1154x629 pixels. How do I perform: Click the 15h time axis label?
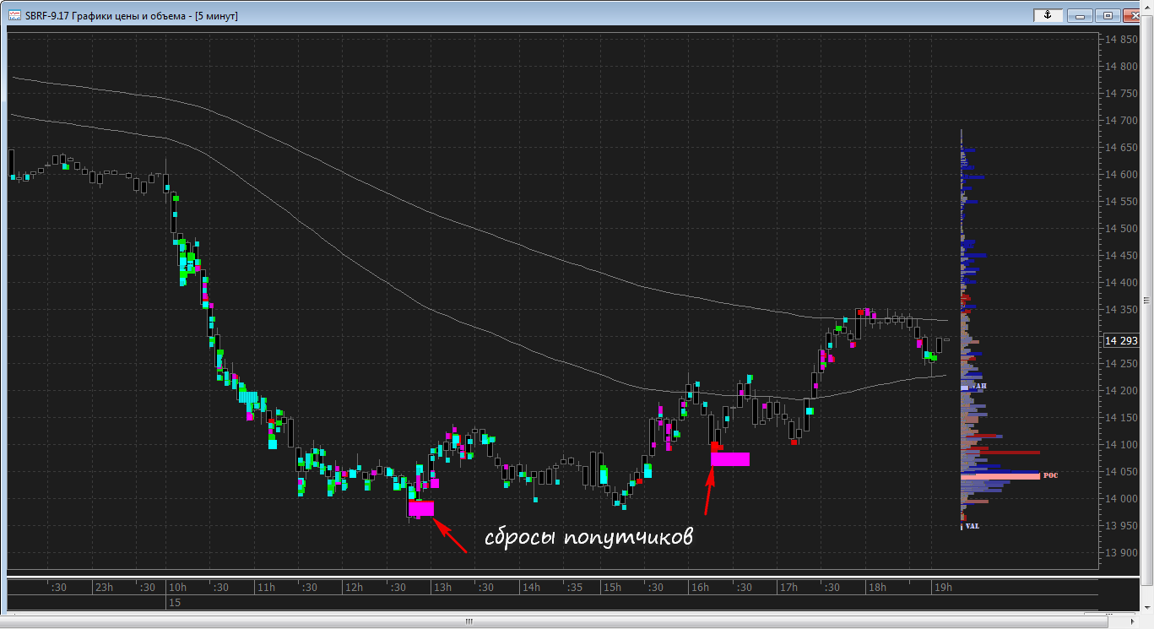coord(611,587)
